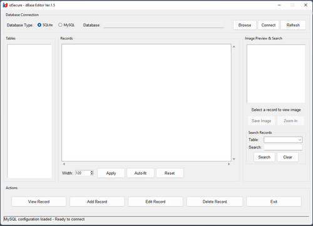Image resolution: width=313 pixels, height=226 pixels.
Task: Click the Exit button
Action: tap(274, 202)
